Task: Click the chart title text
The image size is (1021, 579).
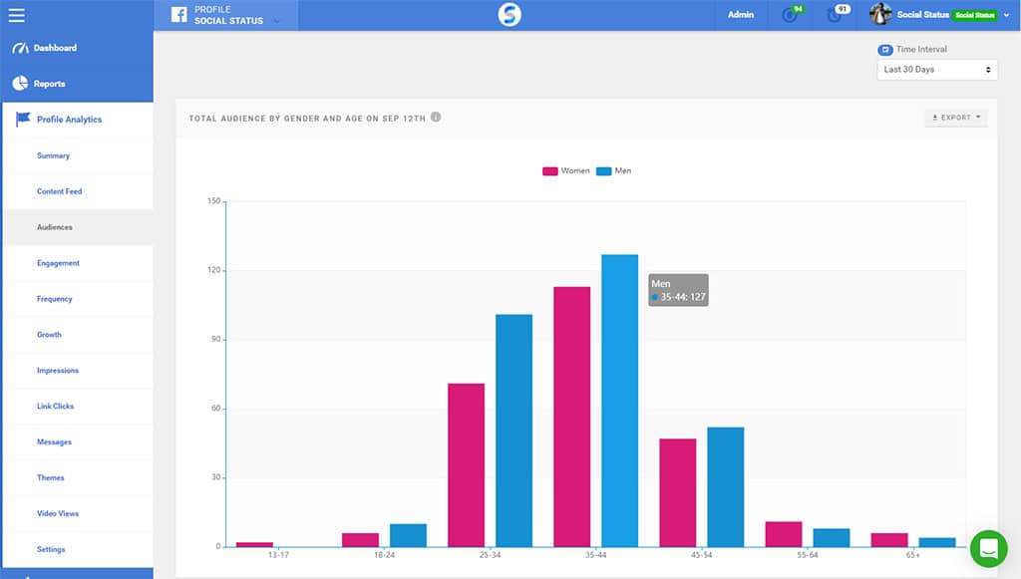Action: click(307, 119)
